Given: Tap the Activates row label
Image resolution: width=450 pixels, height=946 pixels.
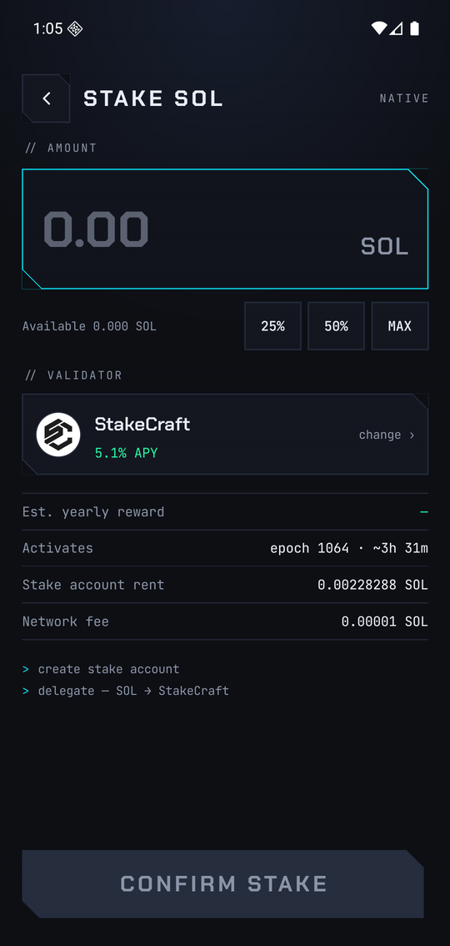Looking at the screenshot, I should [x=57, y=548].
